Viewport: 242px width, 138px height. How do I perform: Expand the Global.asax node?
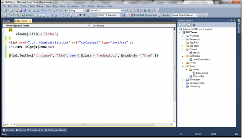click(x=183, y=80)
